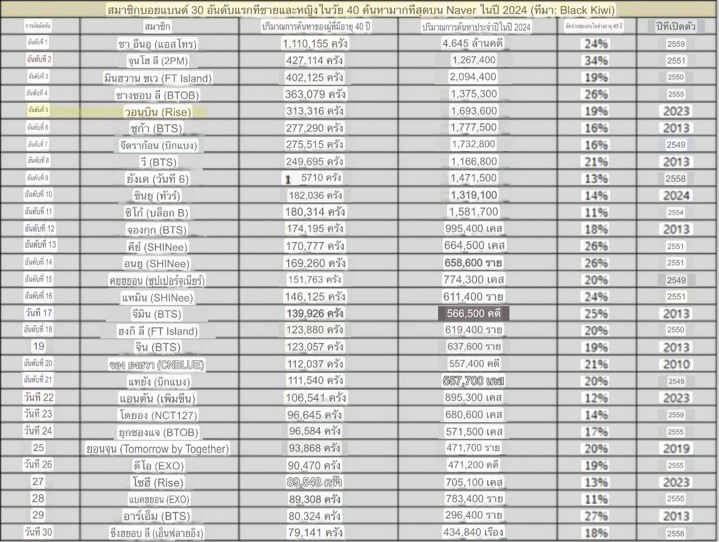This screenshot has width=719, height=542.
Task: Select the cell 'แทมิน (SHINee)'
Action: click(x=158, y=297)
